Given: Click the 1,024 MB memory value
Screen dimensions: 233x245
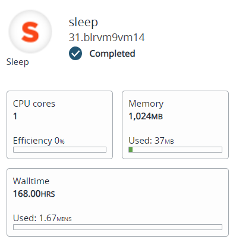Looking at the screenshot, I should [x=146, y=116].
